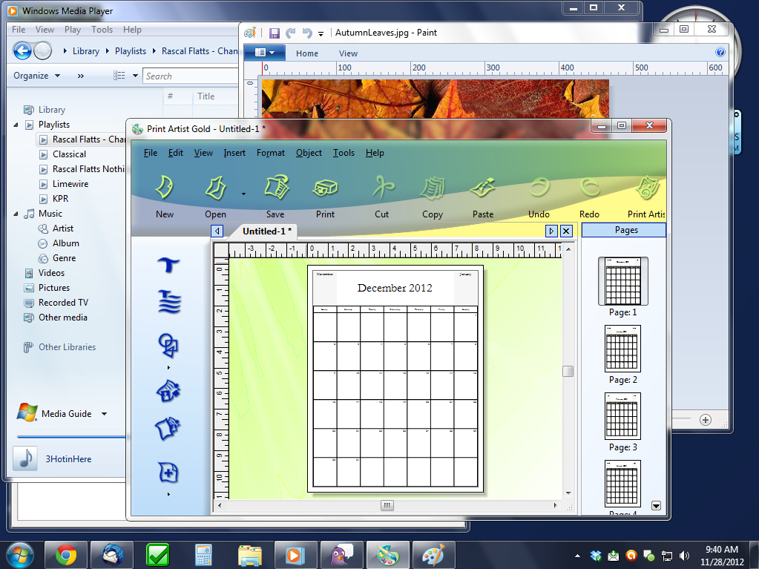759x569 pixels.
Task: Collapse the Playlists tree node
Action: 16,125
